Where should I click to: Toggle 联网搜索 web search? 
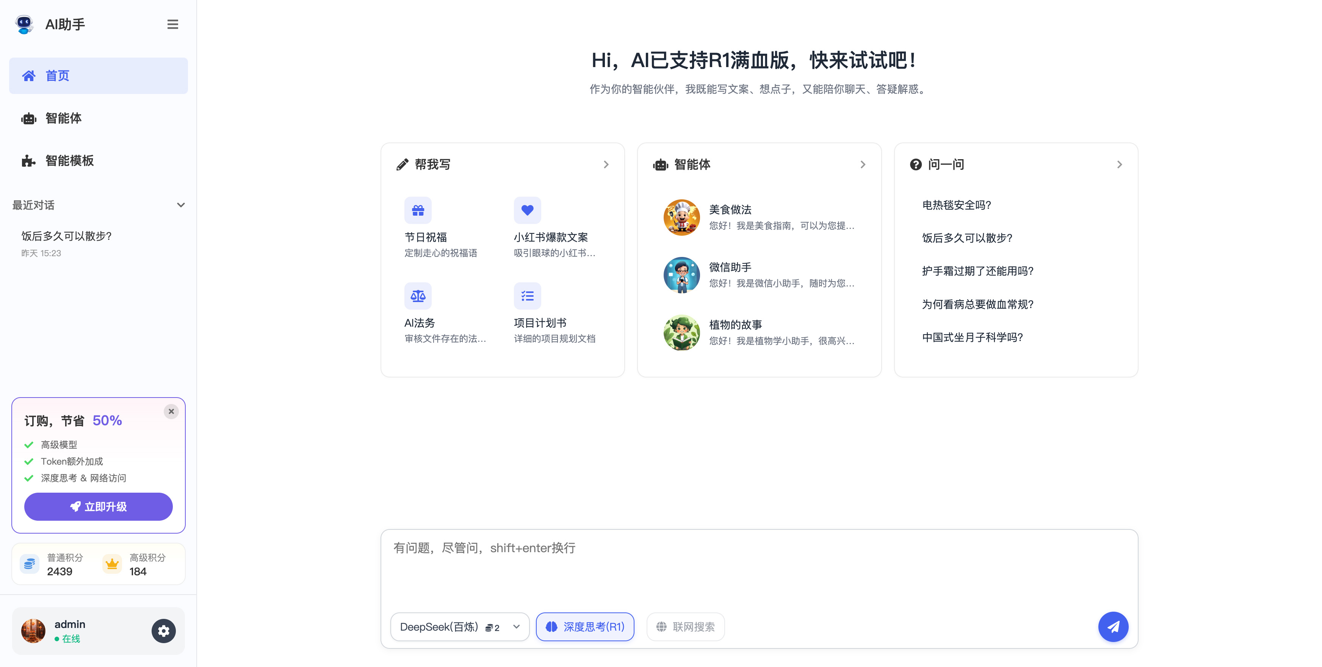coord(685,626)
